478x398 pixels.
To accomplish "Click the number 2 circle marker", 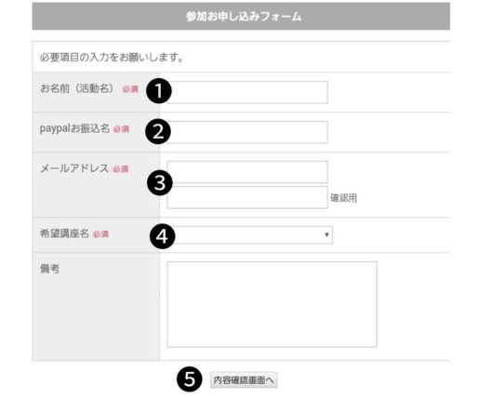I will pos(158,131).
